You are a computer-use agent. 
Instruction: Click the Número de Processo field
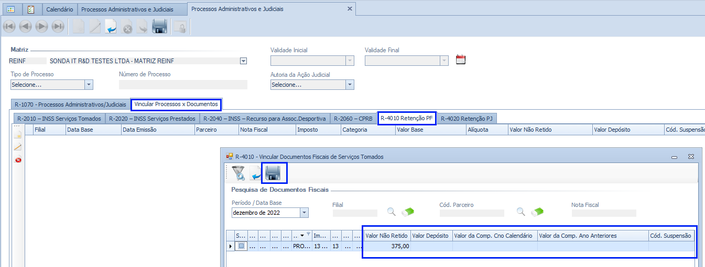click(x=183, y=85)
